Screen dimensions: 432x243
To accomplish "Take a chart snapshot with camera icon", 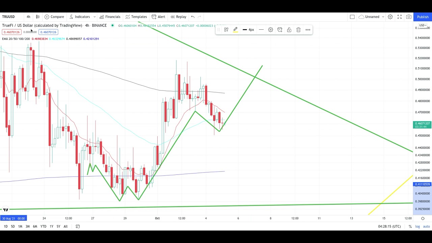I will tap(409, 17).
